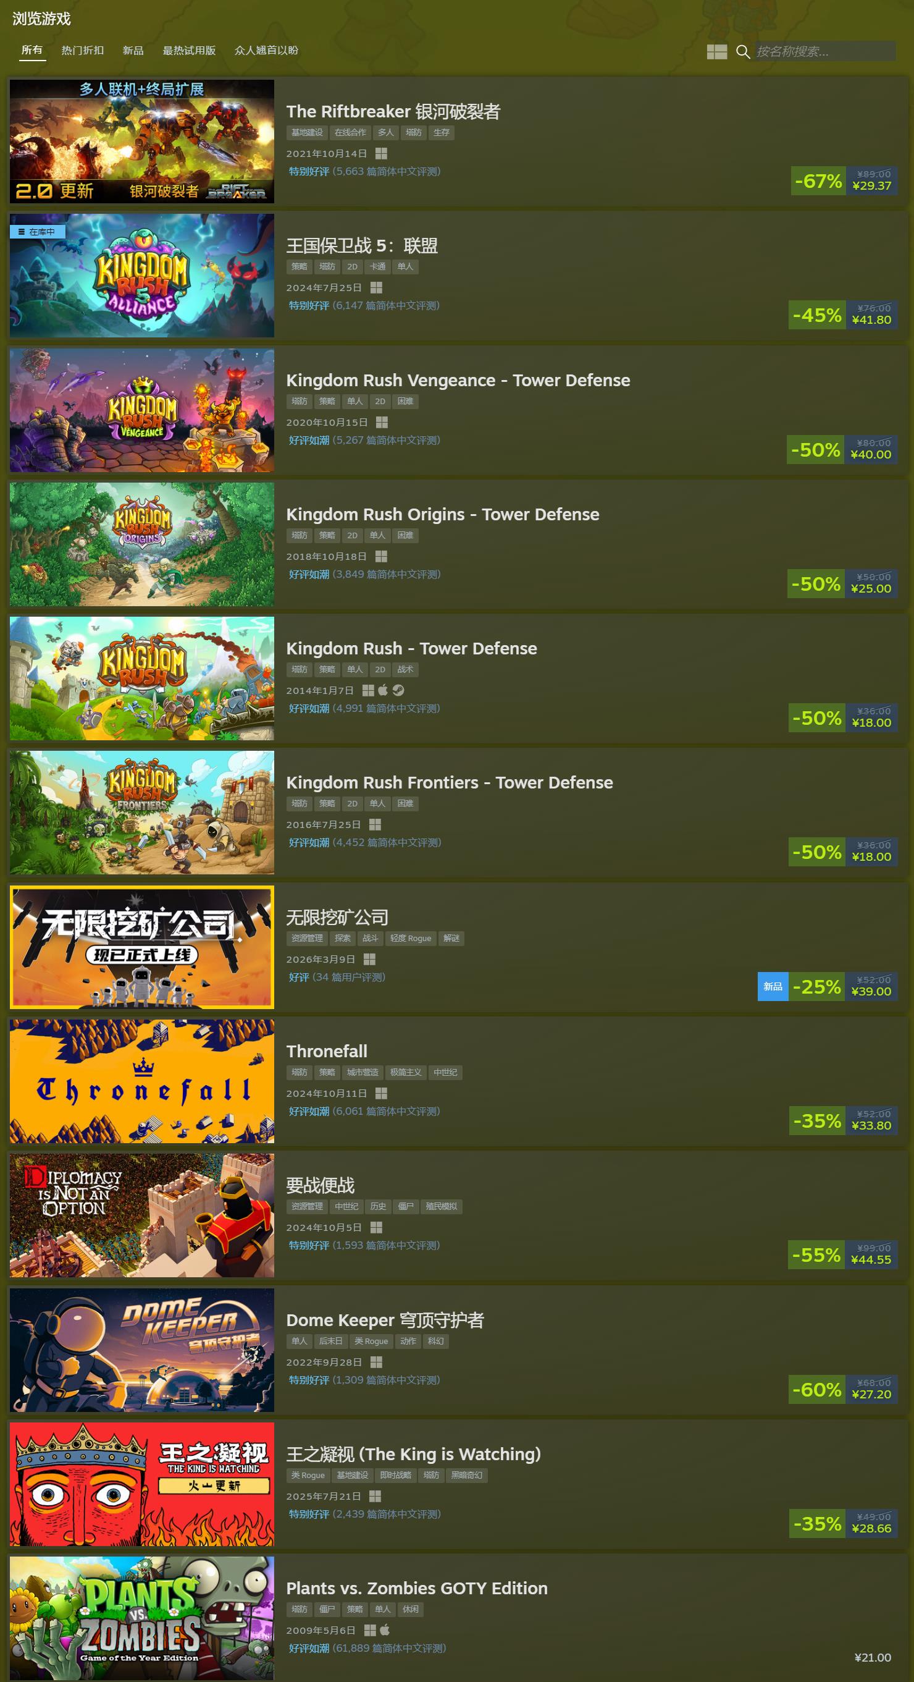Click the SteamOS icon on Kingdom Rush

pyautogui.click(x=398, y=690)
